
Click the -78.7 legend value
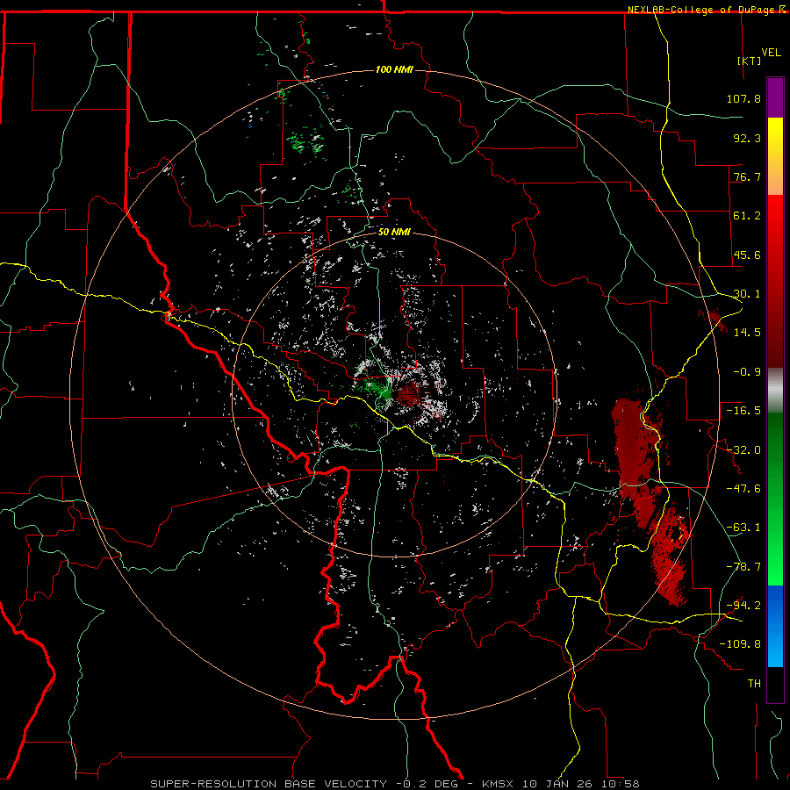743,566
